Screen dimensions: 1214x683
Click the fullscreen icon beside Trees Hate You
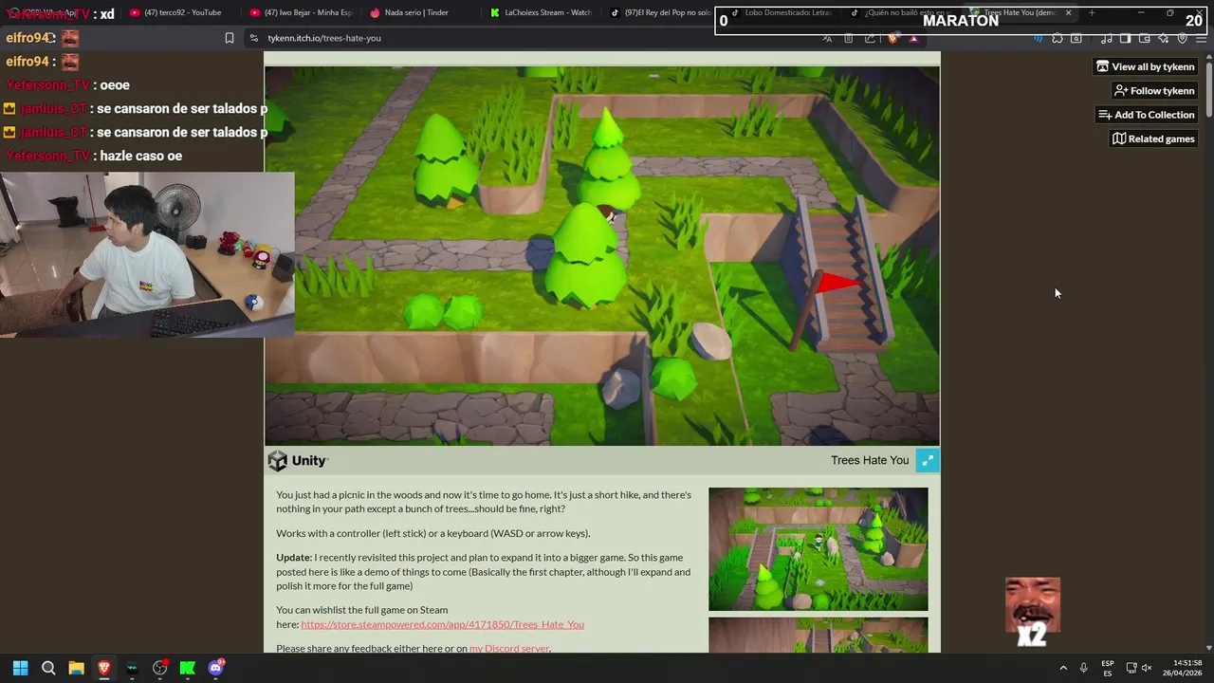pyautogui.click(x=928, y=460)
